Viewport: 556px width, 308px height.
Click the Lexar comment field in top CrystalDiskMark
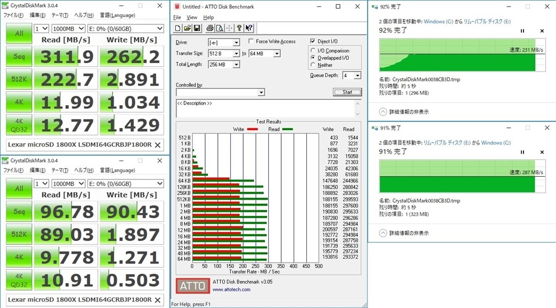pos(80,145)
